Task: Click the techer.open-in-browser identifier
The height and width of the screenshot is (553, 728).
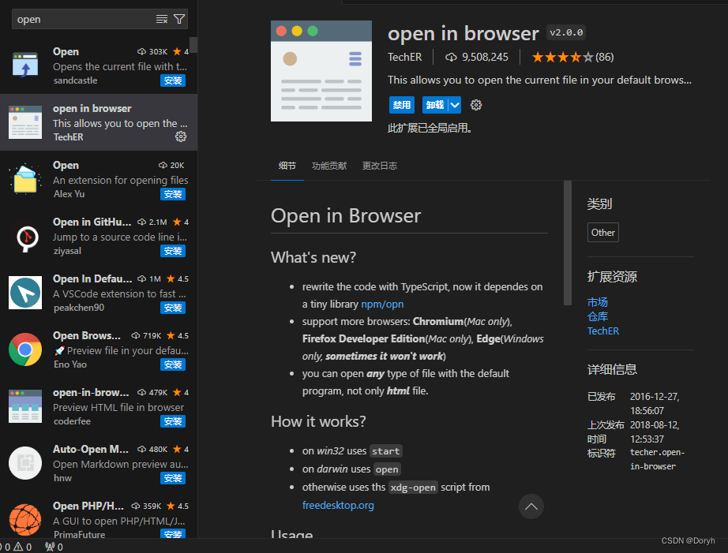Action: (x=658, y=459)
